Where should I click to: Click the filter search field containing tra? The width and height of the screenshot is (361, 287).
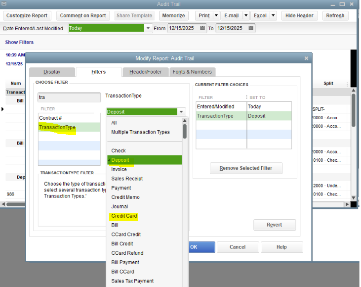click(x=69, y=97)
